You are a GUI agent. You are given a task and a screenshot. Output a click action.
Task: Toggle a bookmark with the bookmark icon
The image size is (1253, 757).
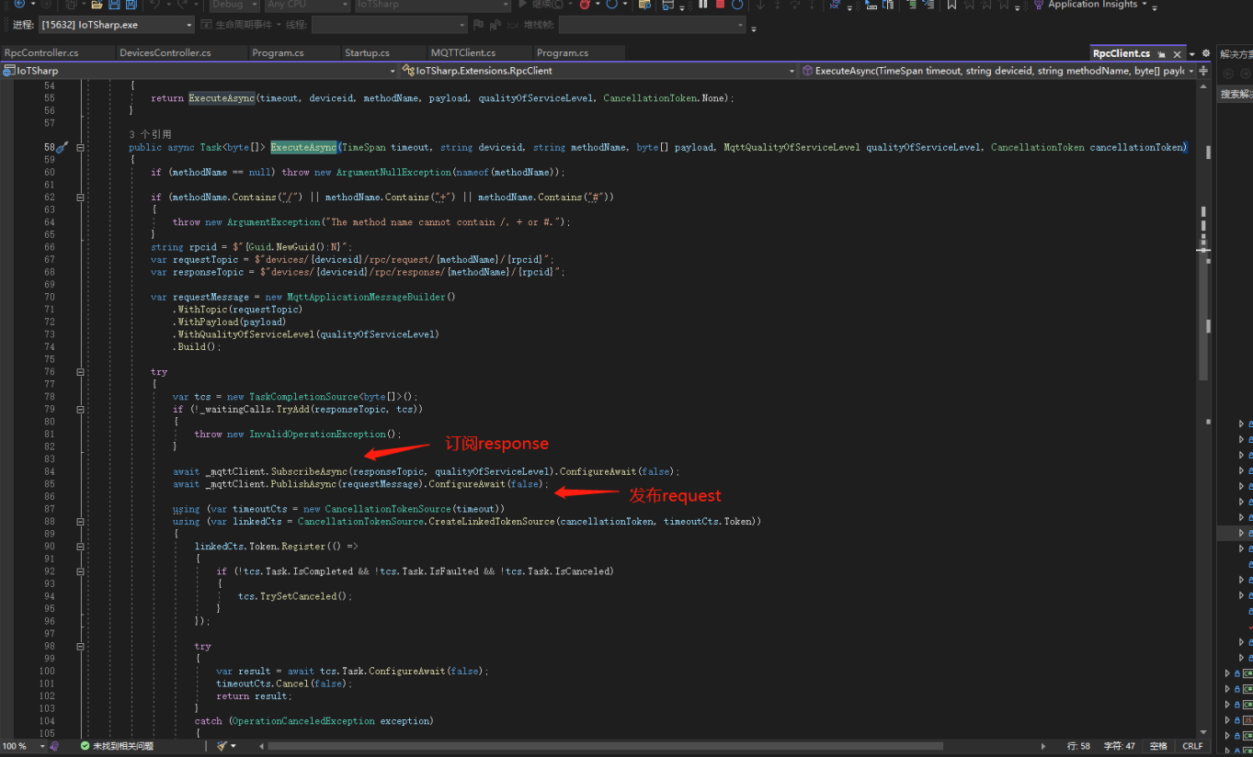(x=951, y=6)
